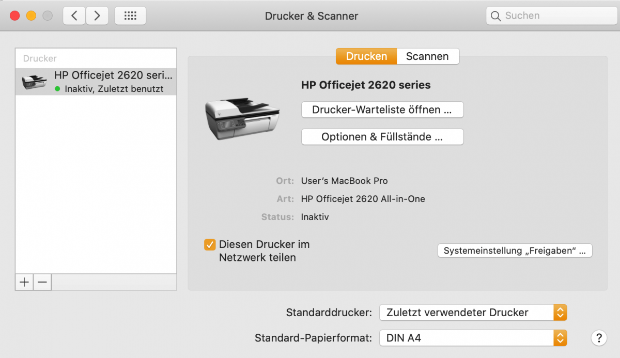Click the large HP Officejet printer image
The image size is (620, 358).
tap(242, 119)
